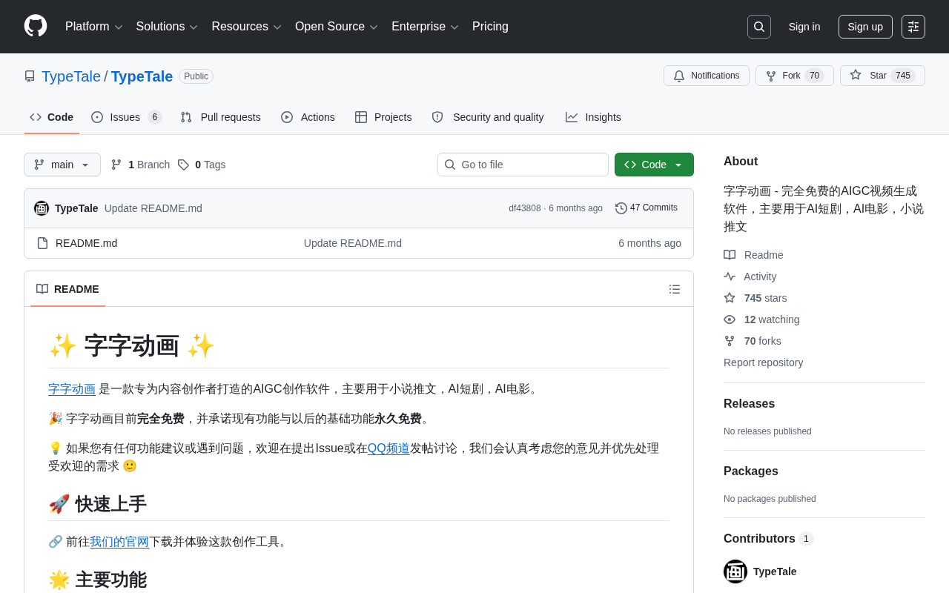Screen dimensions: 949x593
Task: Open the appearance settings sliders icon
Action: [913, 27]
